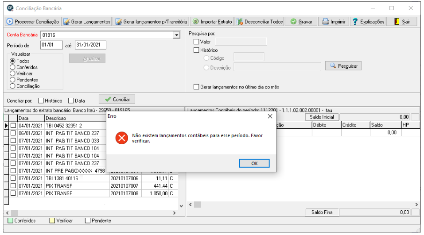
Task: Click right grid horizontal scrollbar right arrow
Action: [x=417, y=205]
